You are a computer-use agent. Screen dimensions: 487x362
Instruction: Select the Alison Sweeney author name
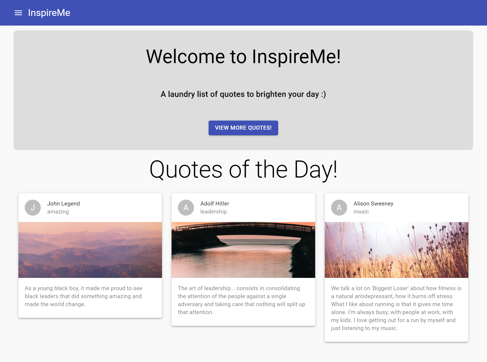point(373,204)
